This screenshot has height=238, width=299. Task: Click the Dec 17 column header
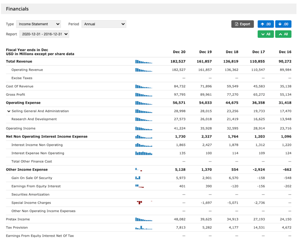point(259,52)
